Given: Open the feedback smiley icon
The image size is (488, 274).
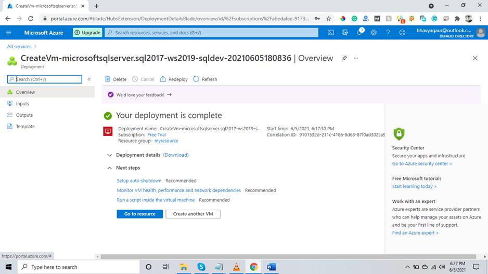Looking at the screenshot, I should coord(402,33).
